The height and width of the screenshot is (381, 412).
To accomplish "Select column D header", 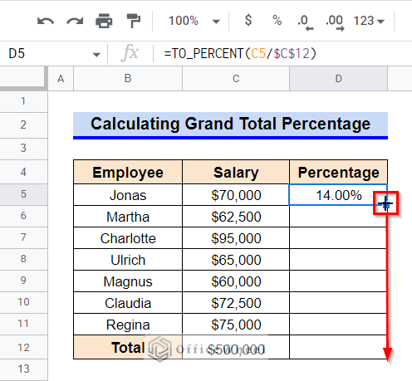I will [338, 79].
